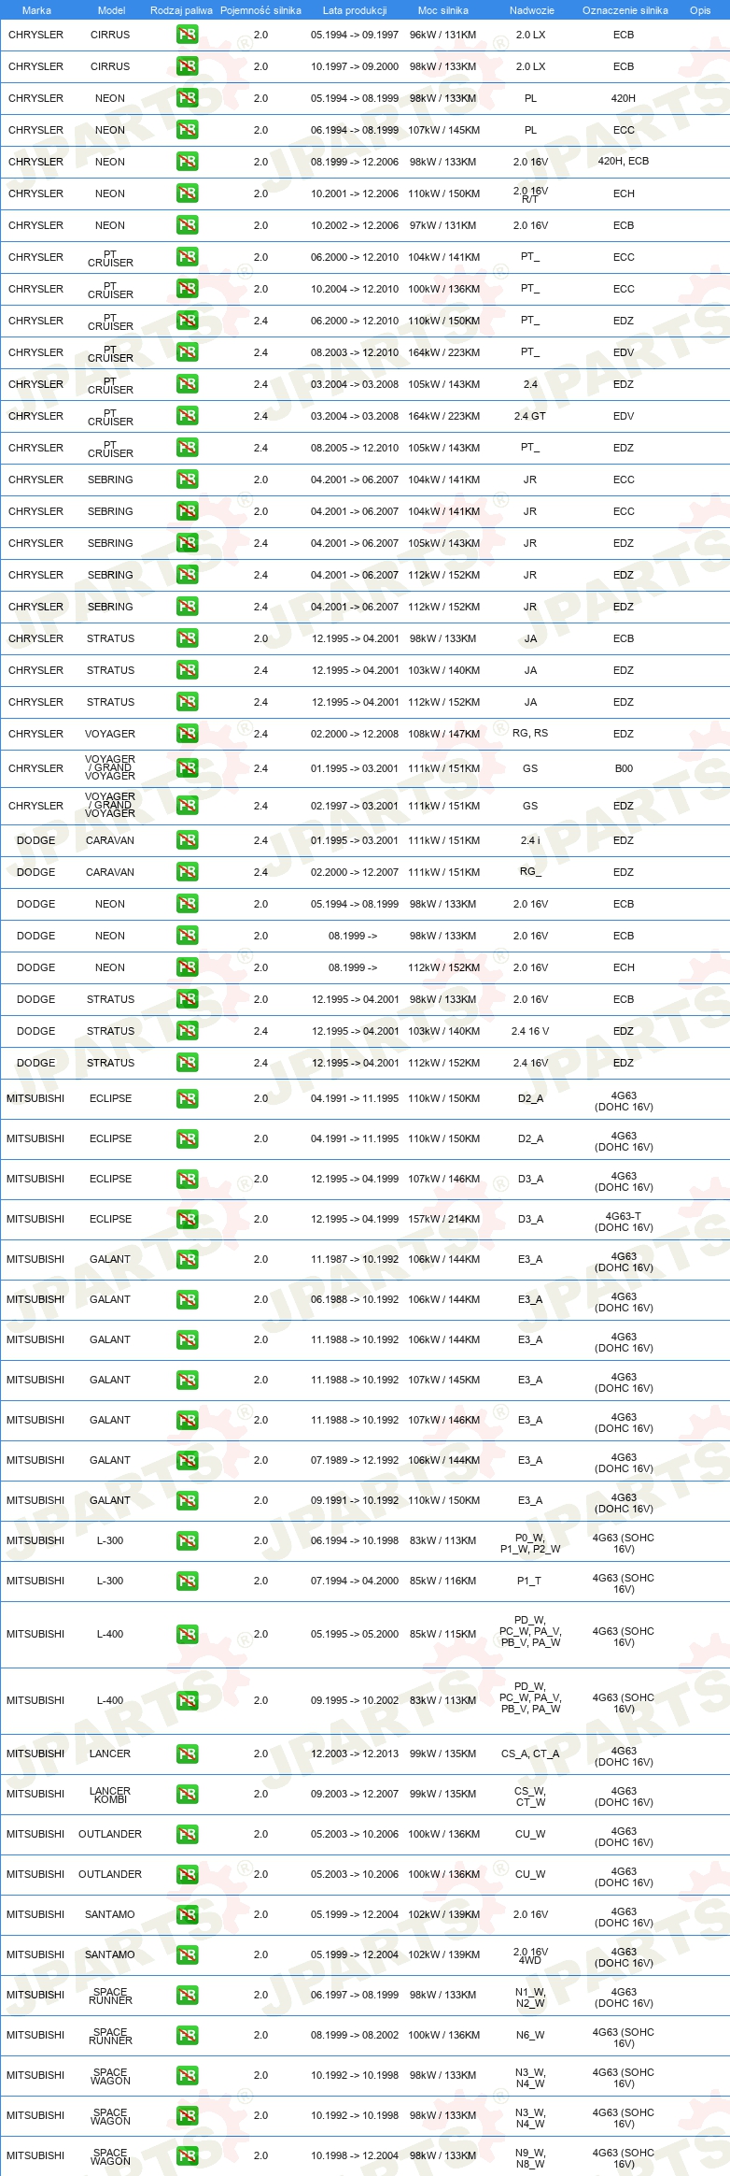This screenshot has height=2176, width=730.
Task: Select fuel icon in Chrysler Stratus ECB row
Action: [187, 638]
